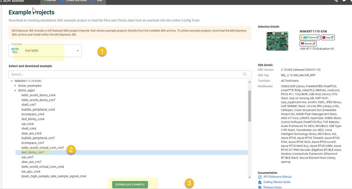Select bubble_peripheral_cm4 example
This screenshot has width=352, height=189.
pos(38,110)
